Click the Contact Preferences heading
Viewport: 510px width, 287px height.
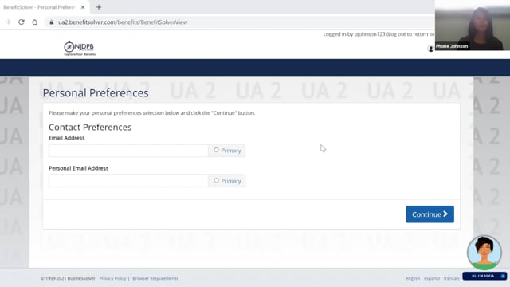coord(90,127)
